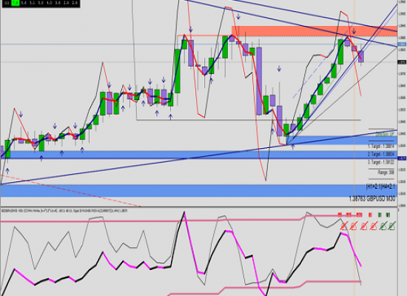Click the sell arrow above the red resistance zone
Screen dimensions: 407x296
(238, 17)
